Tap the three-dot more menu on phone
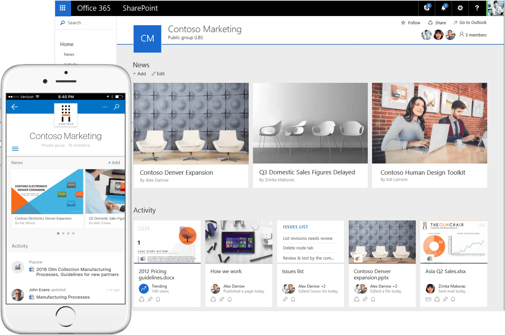Screen dimensions: 505x335 click(x=105, y=107)
